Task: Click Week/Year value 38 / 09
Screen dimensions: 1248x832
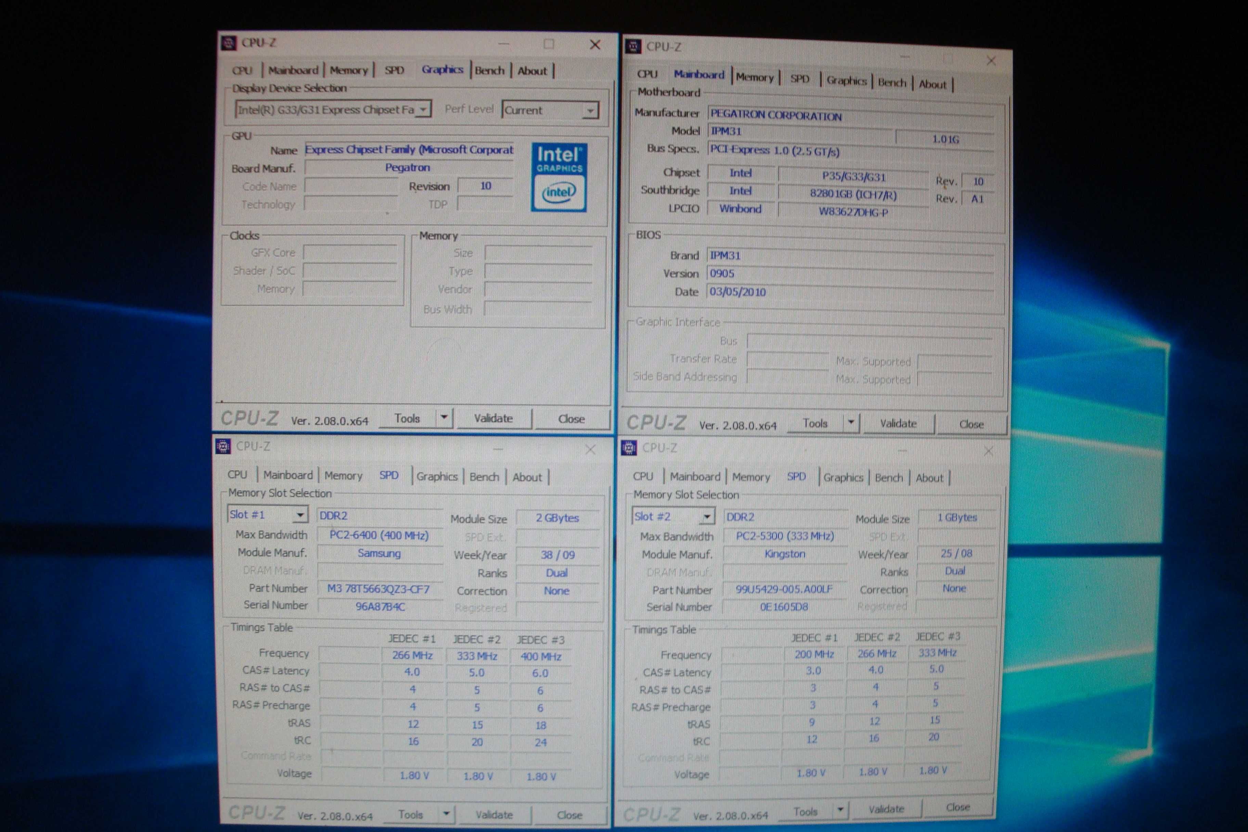Action: coord(557,555)
